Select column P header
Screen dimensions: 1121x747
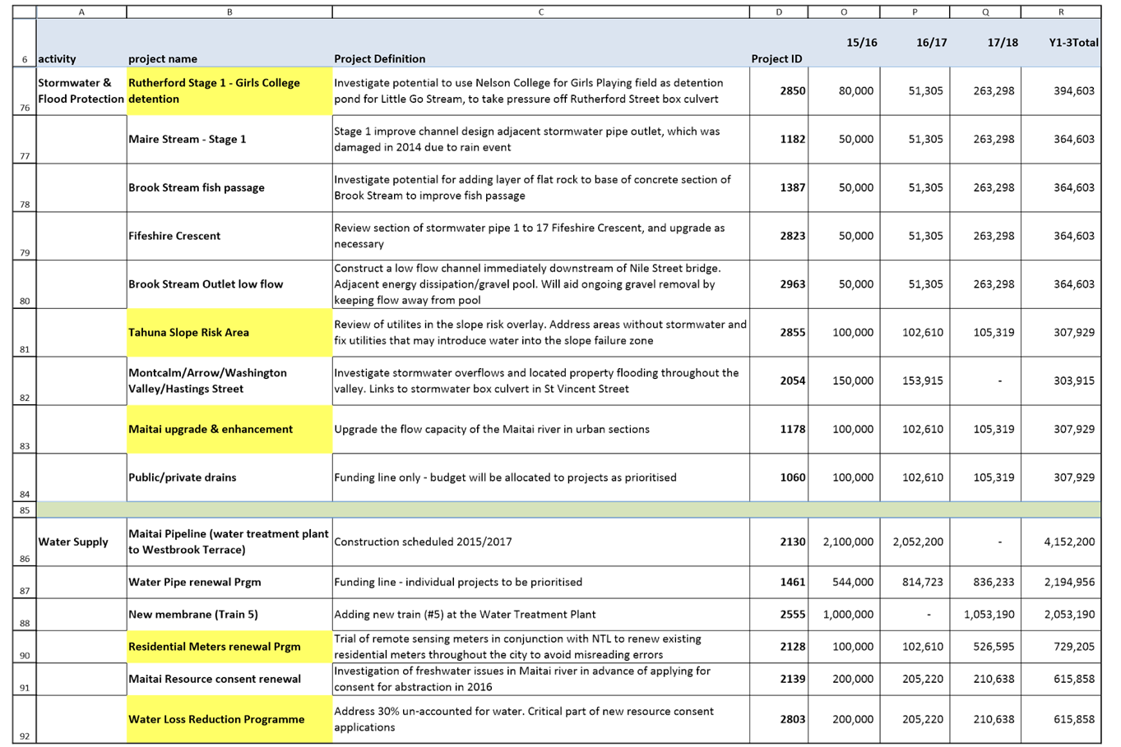pyautogui.click(x=915, y=12)
